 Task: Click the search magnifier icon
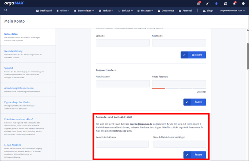(6, 10)
